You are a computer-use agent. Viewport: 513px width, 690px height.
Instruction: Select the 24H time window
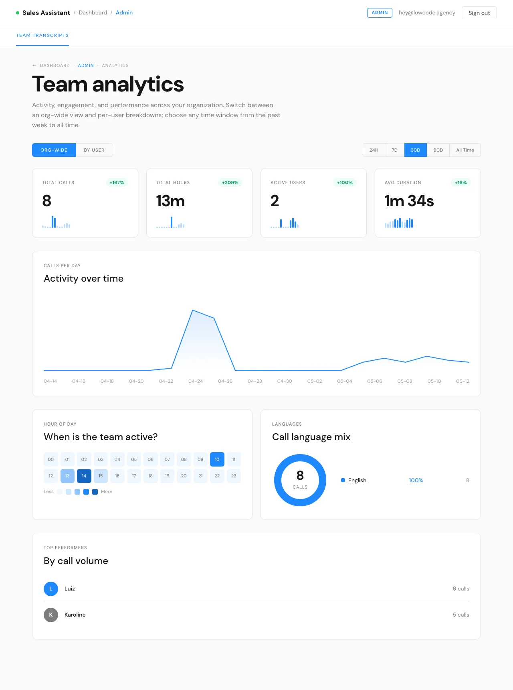click(374, 150)
